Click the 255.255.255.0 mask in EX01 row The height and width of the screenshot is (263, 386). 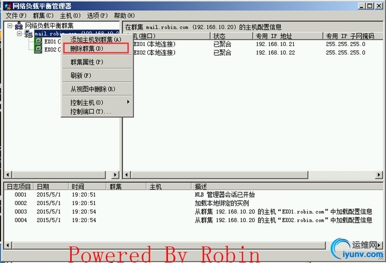tap(346, 44)
